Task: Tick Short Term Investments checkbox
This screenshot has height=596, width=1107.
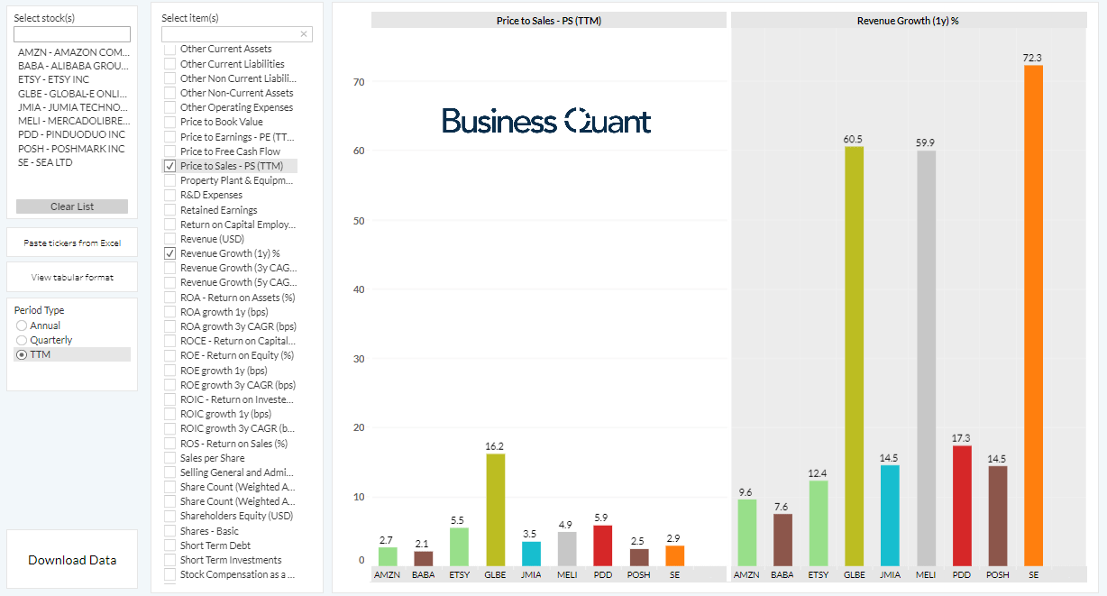Action: (x=170, y=560)
